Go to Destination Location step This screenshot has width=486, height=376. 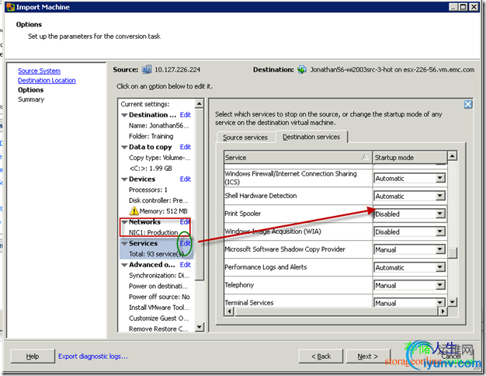click(x=47, y=80)
